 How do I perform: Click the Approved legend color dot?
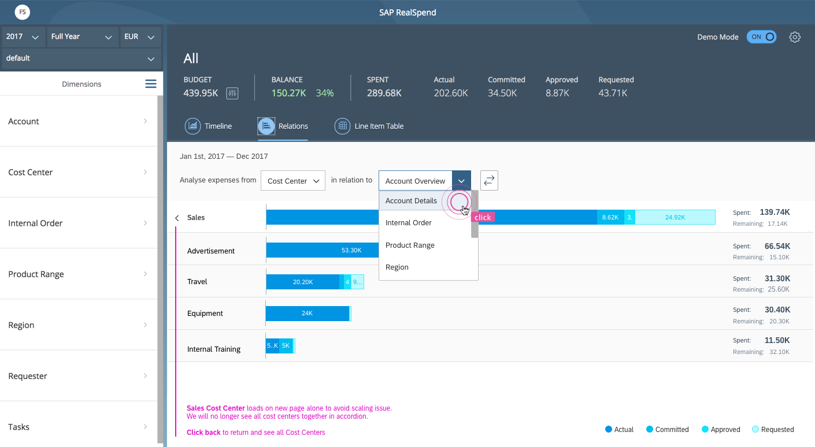[705, 429]
